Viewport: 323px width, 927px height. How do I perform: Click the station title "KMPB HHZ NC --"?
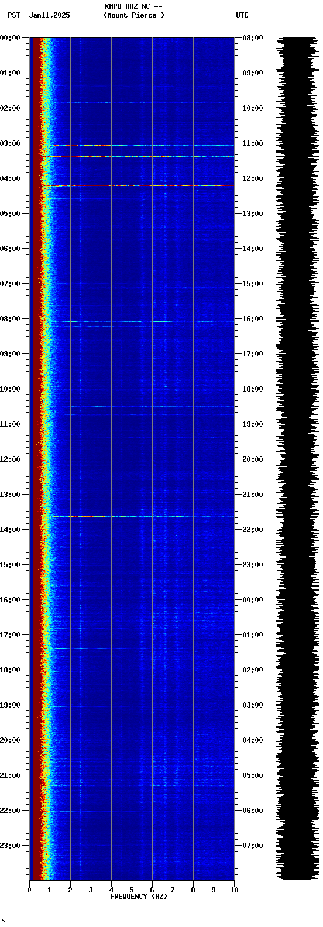[x=133, y=6]
